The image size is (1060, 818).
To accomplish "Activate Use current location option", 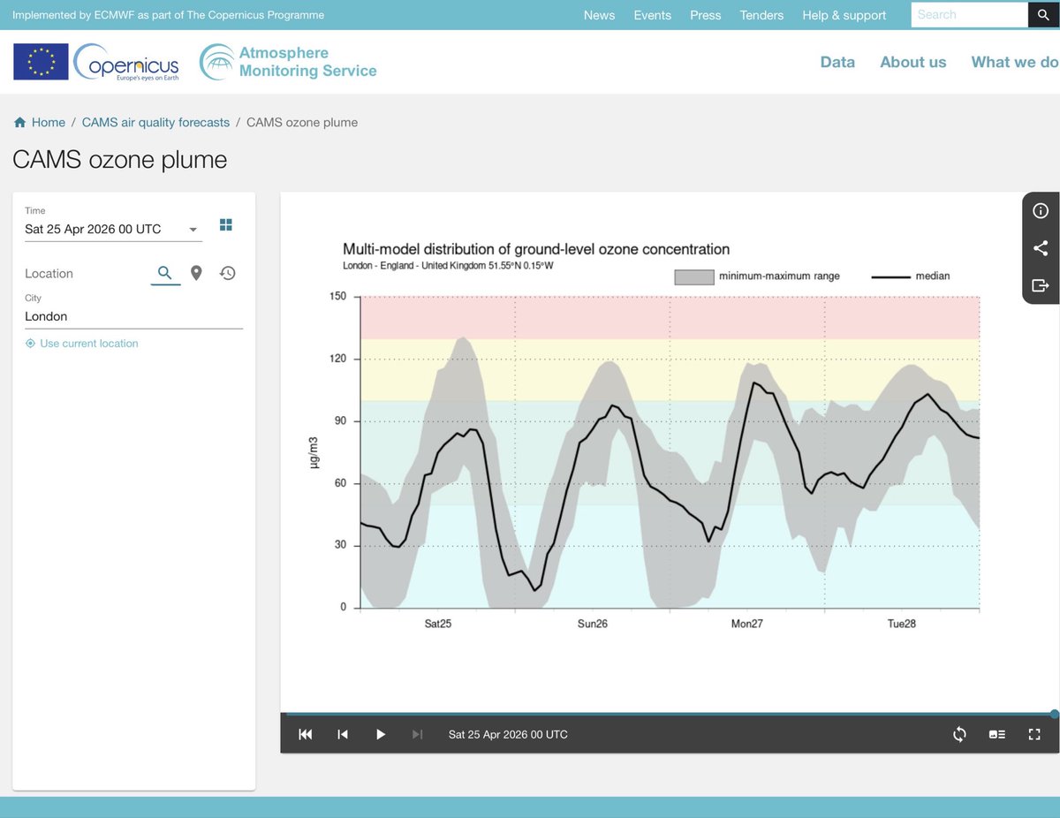I will pyautogui.click(x=81, y=343).
